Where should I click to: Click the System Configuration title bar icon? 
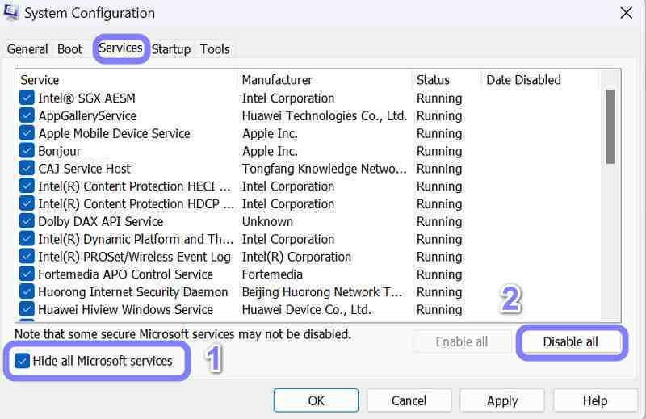pyautogui.click(x=11, y=13)
